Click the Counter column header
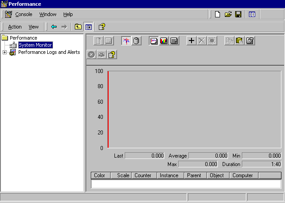 (143, 175)
